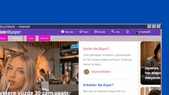Open the Japonya article card
The image size is (169, 95).
tap(151, 63)
